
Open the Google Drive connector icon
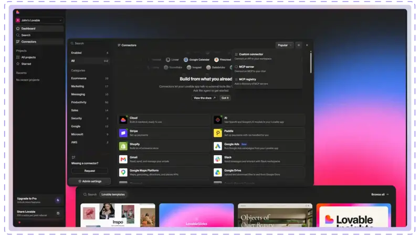pos(218,173)
